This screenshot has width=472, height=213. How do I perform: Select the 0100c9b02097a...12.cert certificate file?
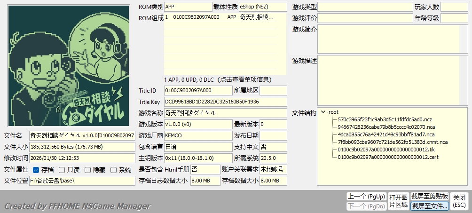(388, 157)
